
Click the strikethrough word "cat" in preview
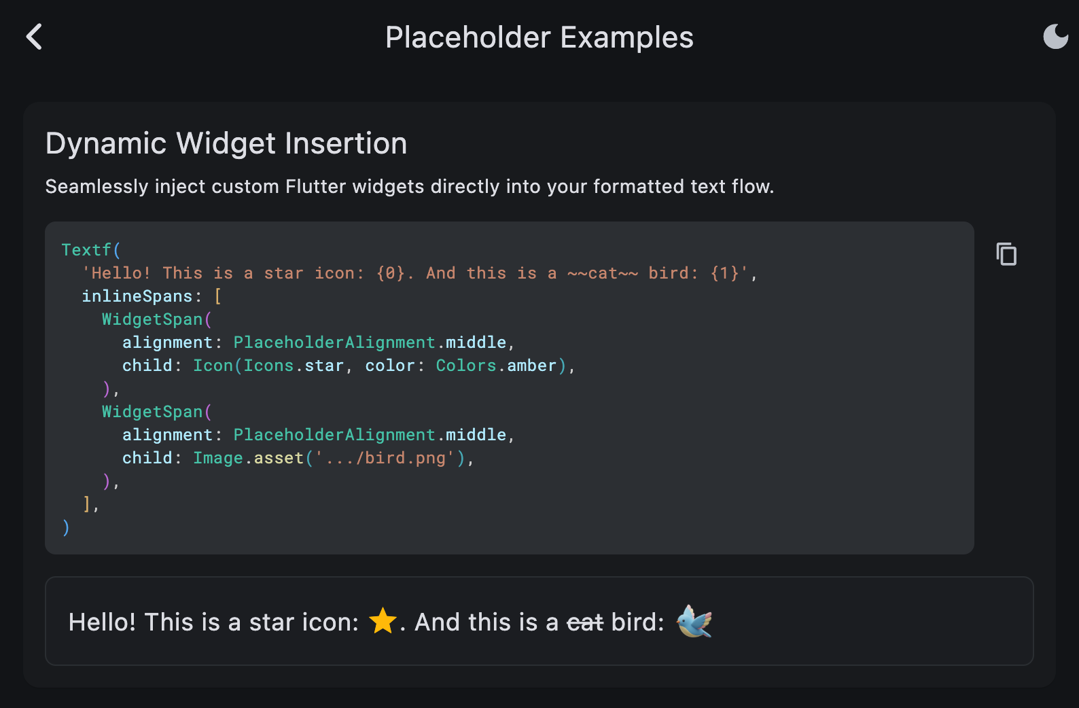click(x=585, y=622)
